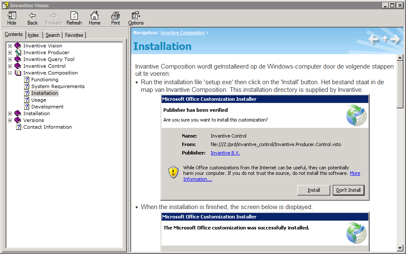The image size is (406, 254).
Task: Open the Invantive B.V. publisher link
Action: coord(225,153)
